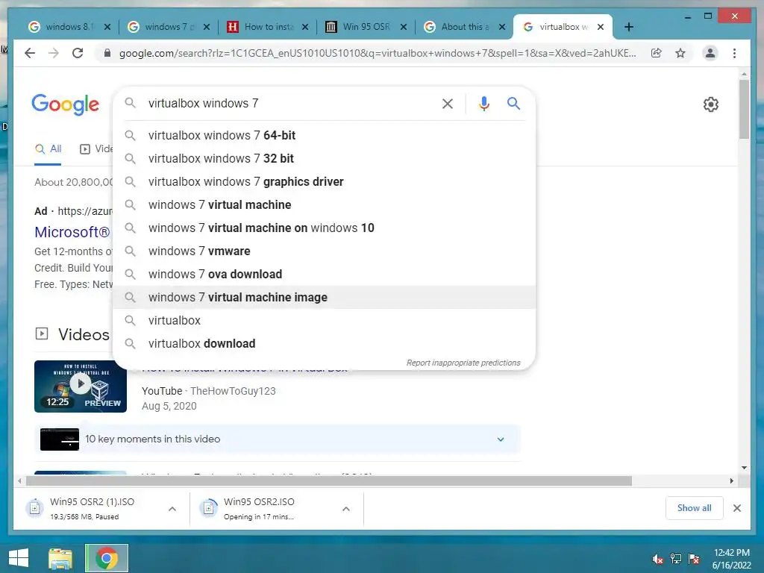764x573 pixels.
Task: Share this page icon in address bar
Action: coord(657,53)
